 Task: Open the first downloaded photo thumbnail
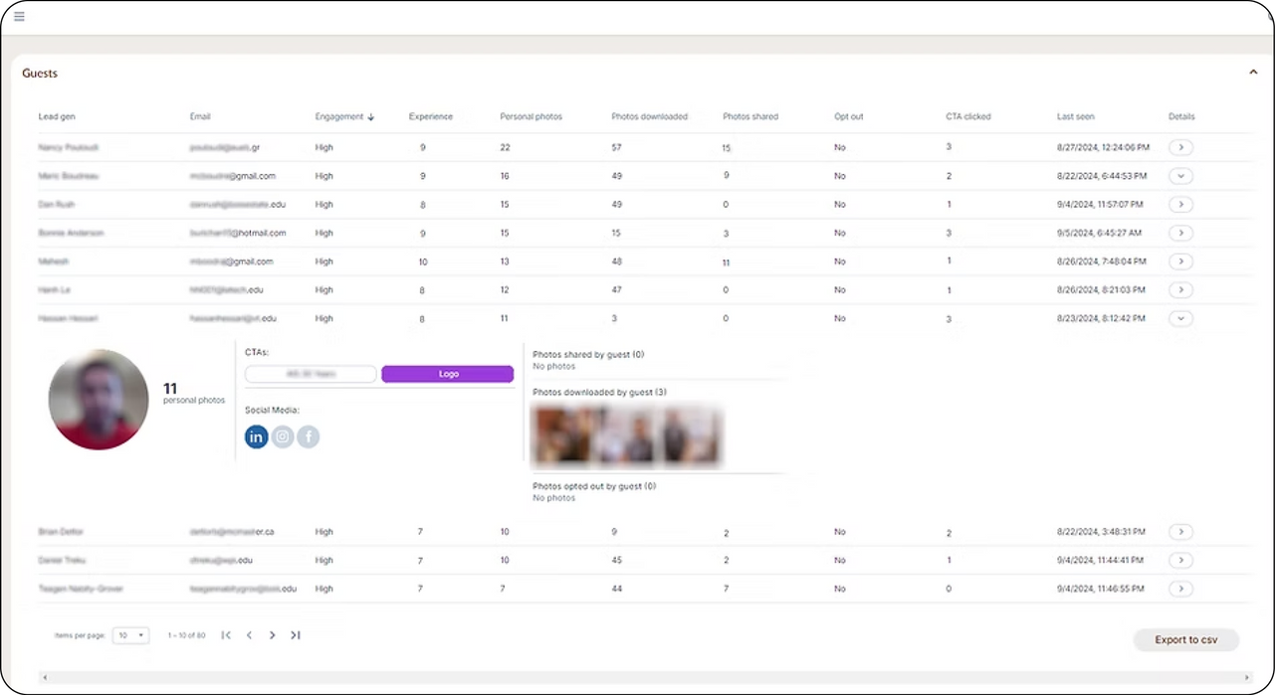[x=564, y=435]
